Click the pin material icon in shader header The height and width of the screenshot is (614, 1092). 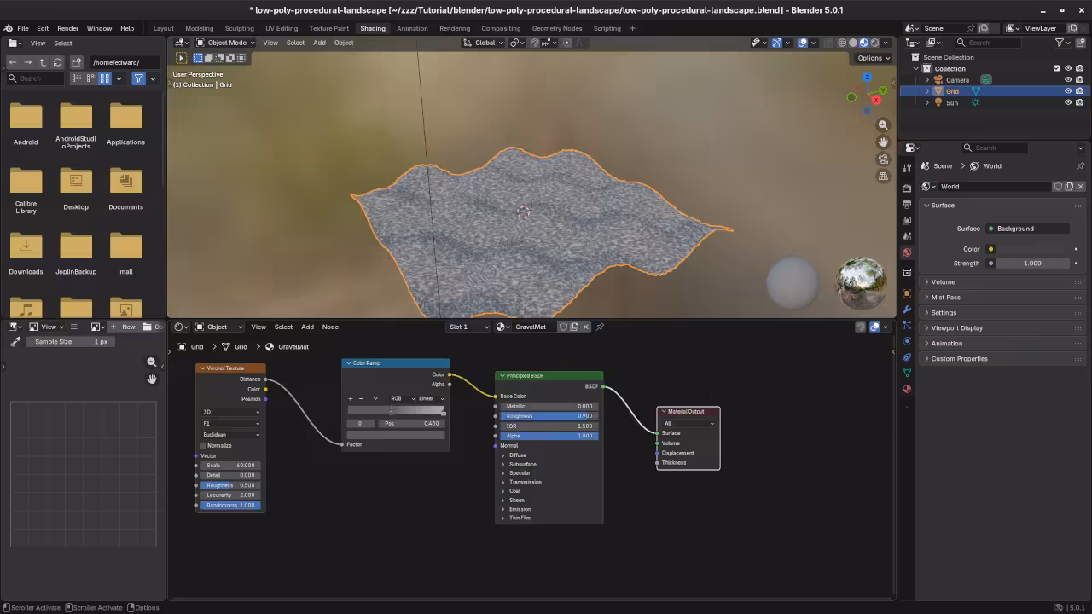click(600, 326)
